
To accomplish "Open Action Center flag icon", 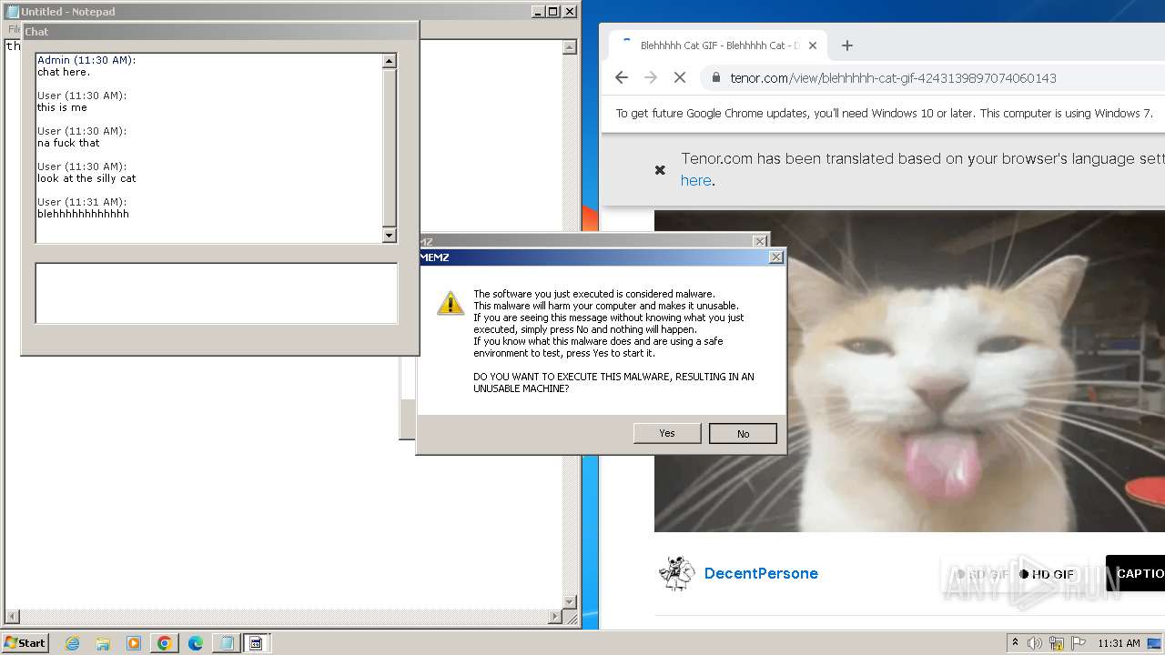I will point(1079,643).
